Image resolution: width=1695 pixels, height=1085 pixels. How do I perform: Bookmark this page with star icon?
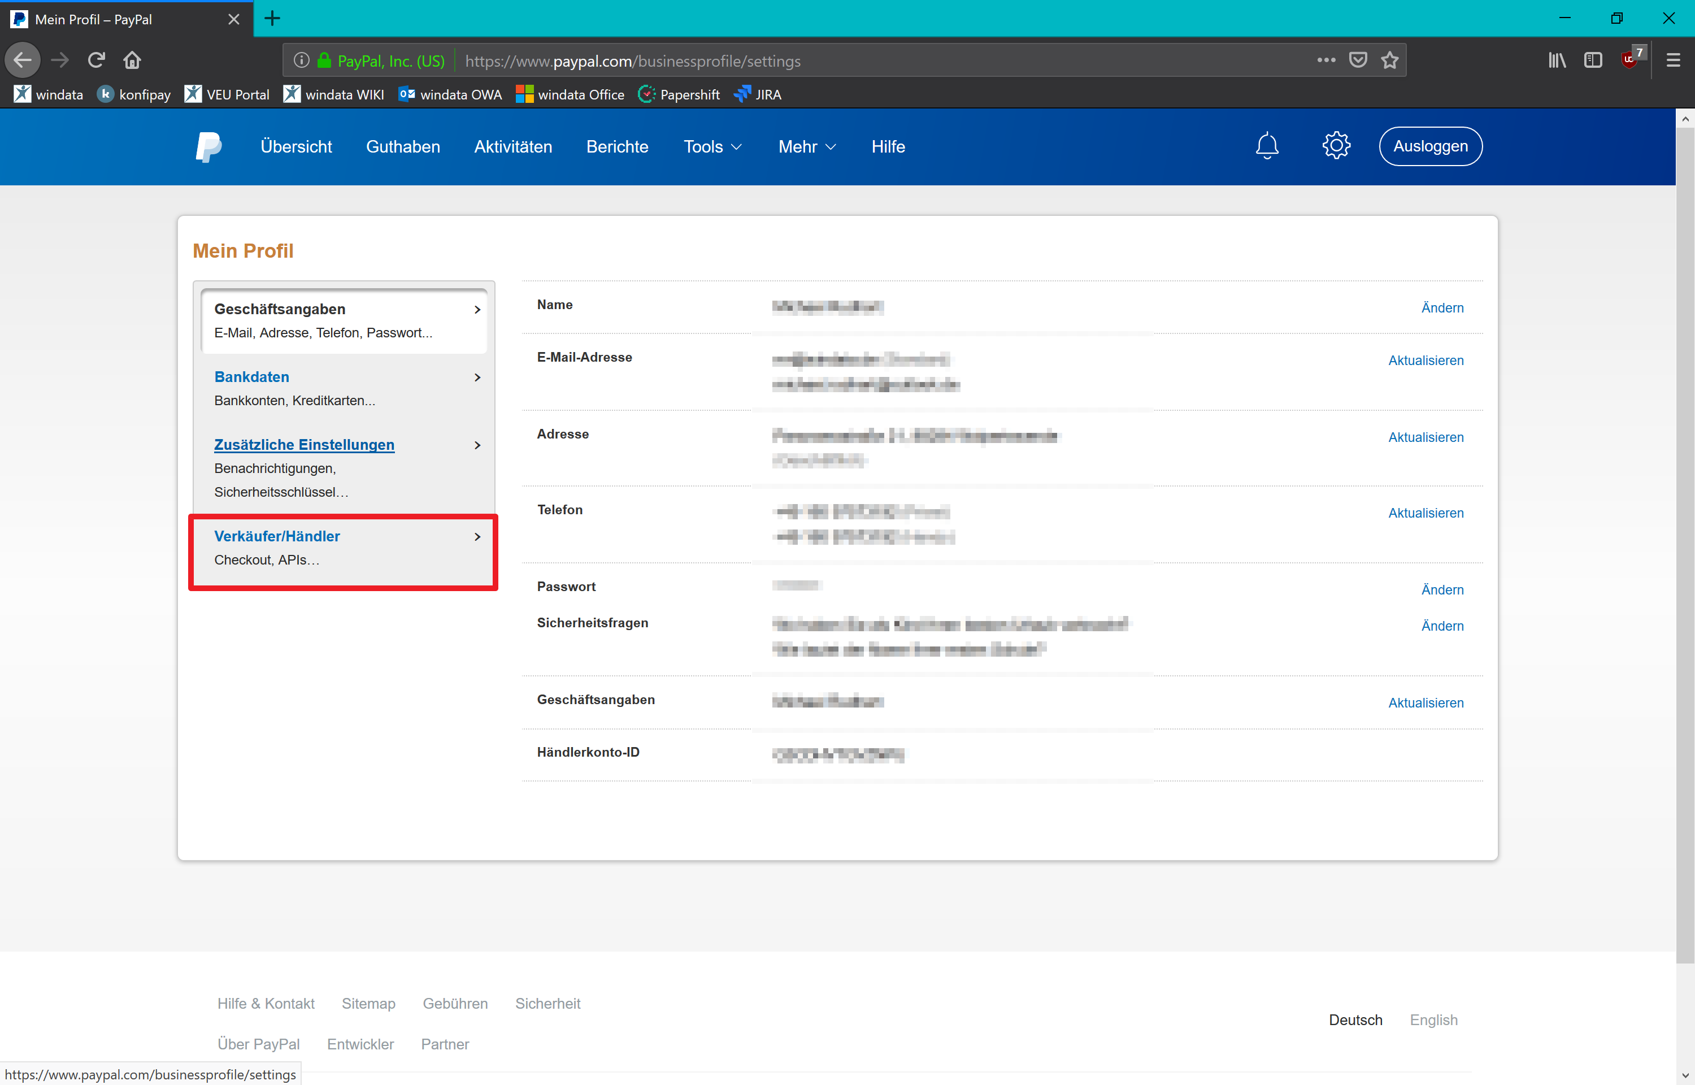click(x=1389, y=60)
